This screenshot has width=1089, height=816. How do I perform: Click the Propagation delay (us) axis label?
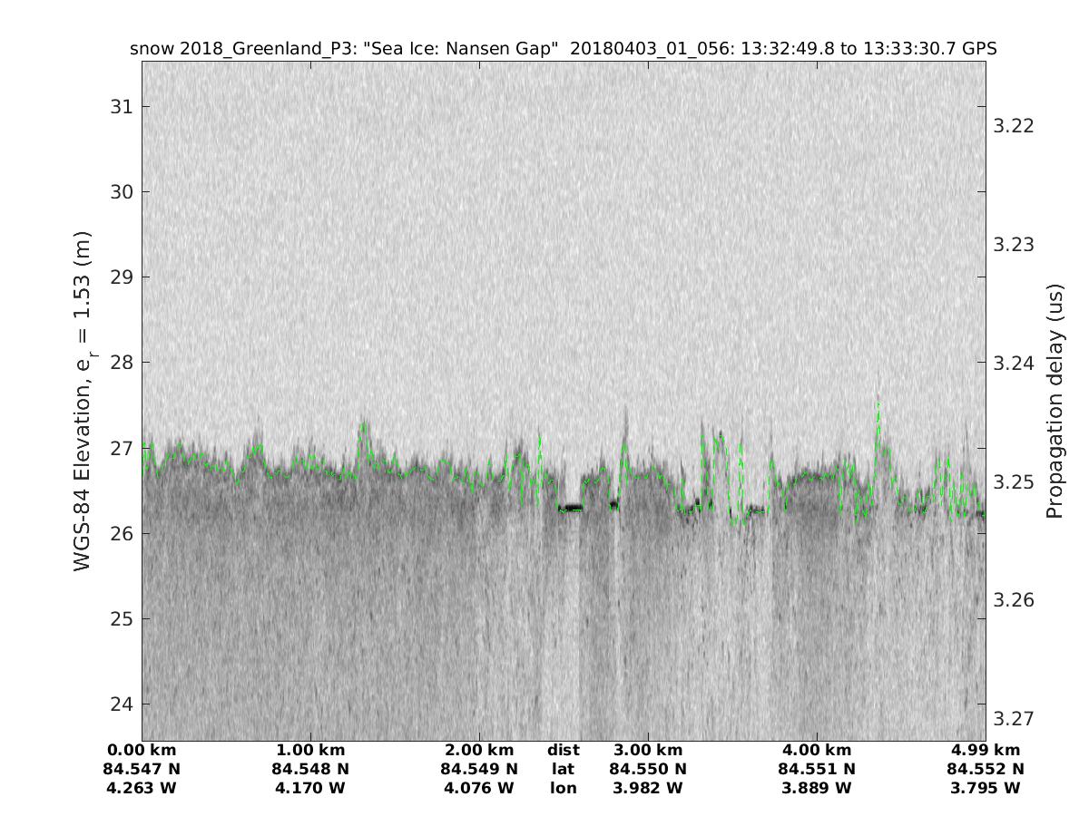point(1055,401)
